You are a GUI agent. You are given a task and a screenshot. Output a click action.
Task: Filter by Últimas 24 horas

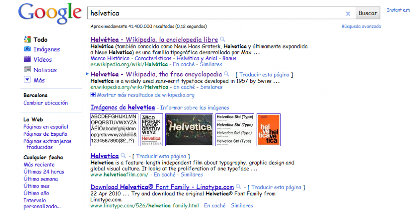[x=44, y=172]
